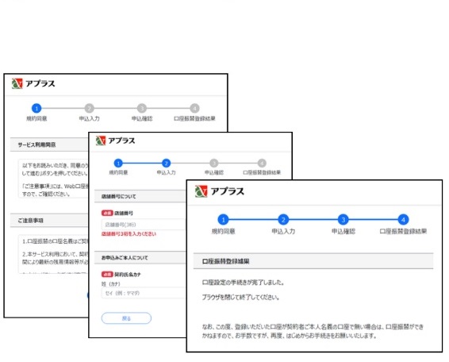Click the アプラス logo in the back window
The height and width of the screenshot is (362, 449).
click(x=33, y=83)
